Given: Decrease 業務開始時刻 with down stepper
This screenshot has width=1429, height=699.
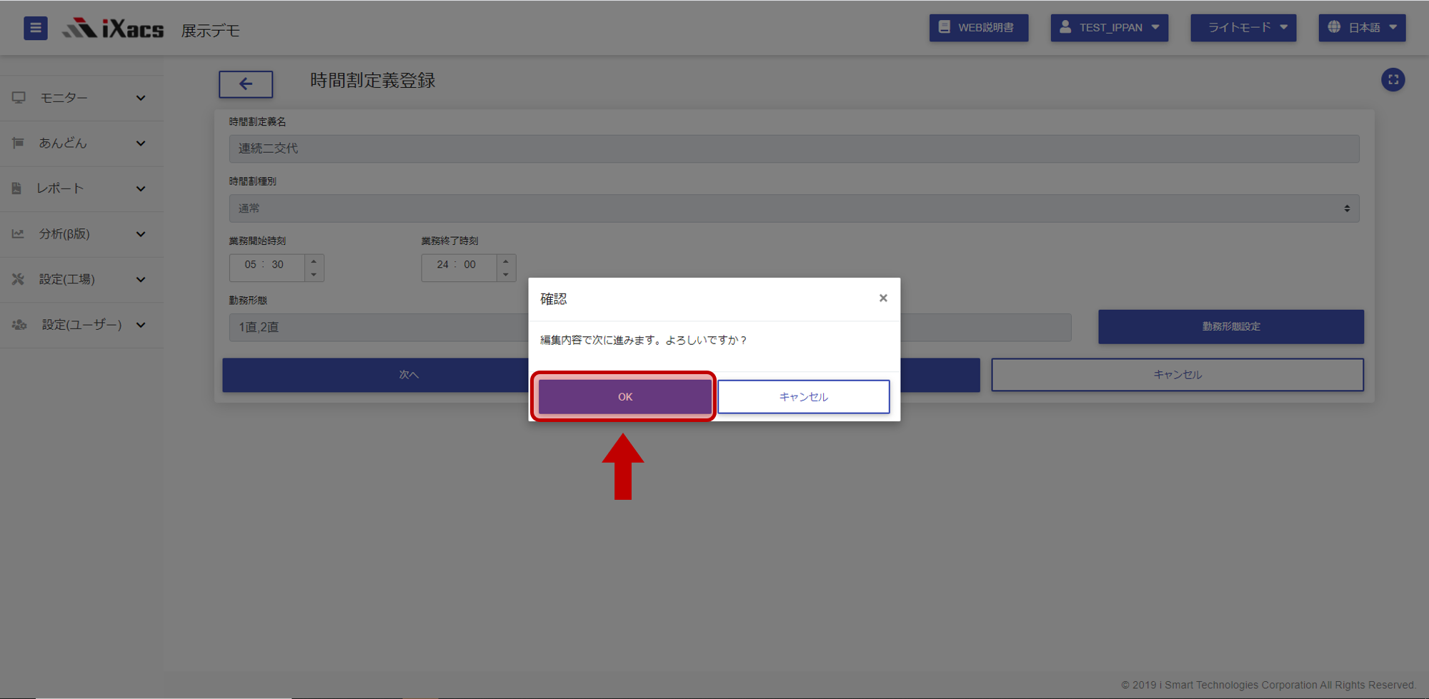Looking at the screenshot, I should tap(314, 275).
